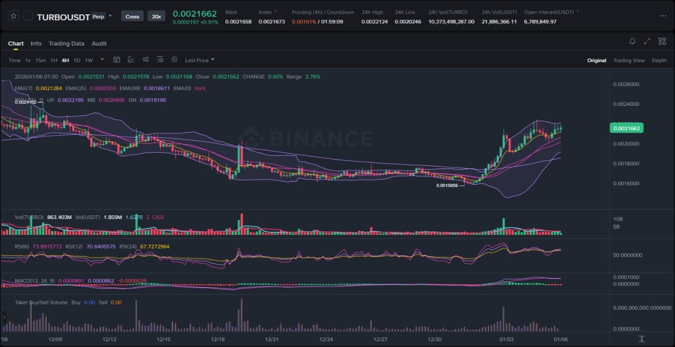Select the 15m interval

click(x=41, y=60)
